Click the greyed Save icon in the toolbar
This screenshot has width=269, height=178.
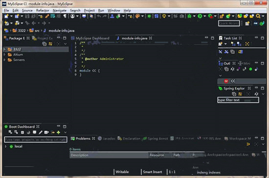click(x=27, y=16)
